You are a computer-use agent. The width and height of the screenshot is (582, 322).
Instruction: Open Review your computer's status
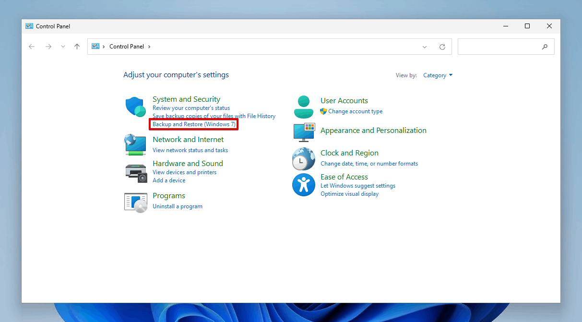pos(191,108)
